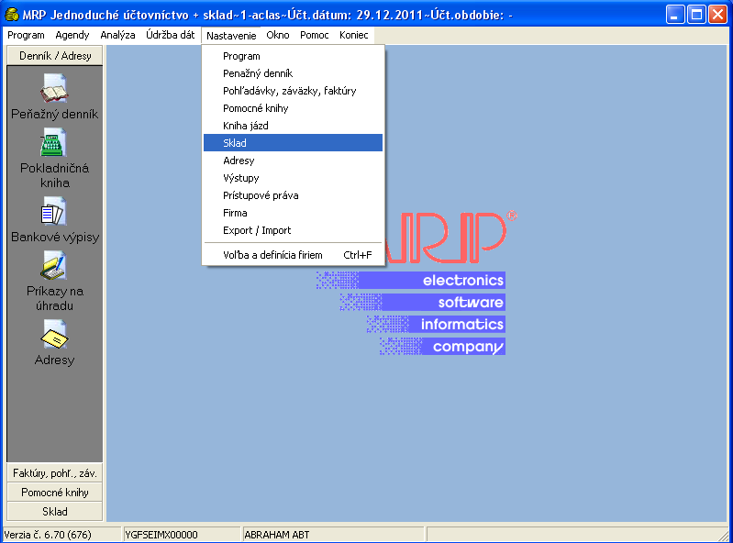Open Príkazy na úhradu icon
Screen dimensions: 733x543
click(54, 265)
